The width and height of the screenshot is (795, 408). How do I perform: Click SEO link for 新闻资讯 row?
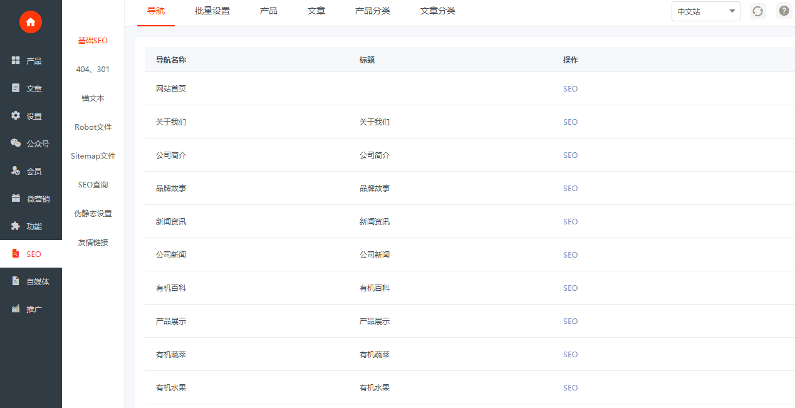(x=570, y=222)
